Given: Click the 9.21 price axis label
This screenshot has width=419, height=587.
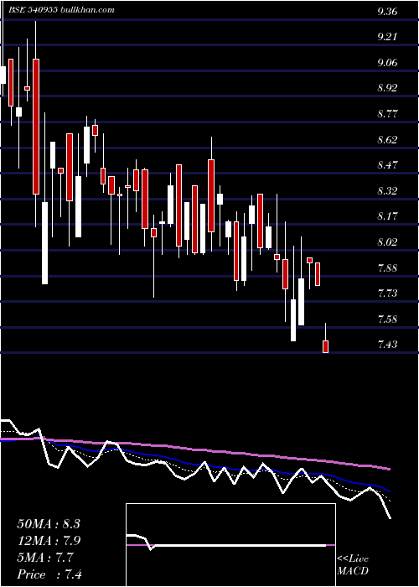Looking at the screenshot, I should tap(387, 37).
